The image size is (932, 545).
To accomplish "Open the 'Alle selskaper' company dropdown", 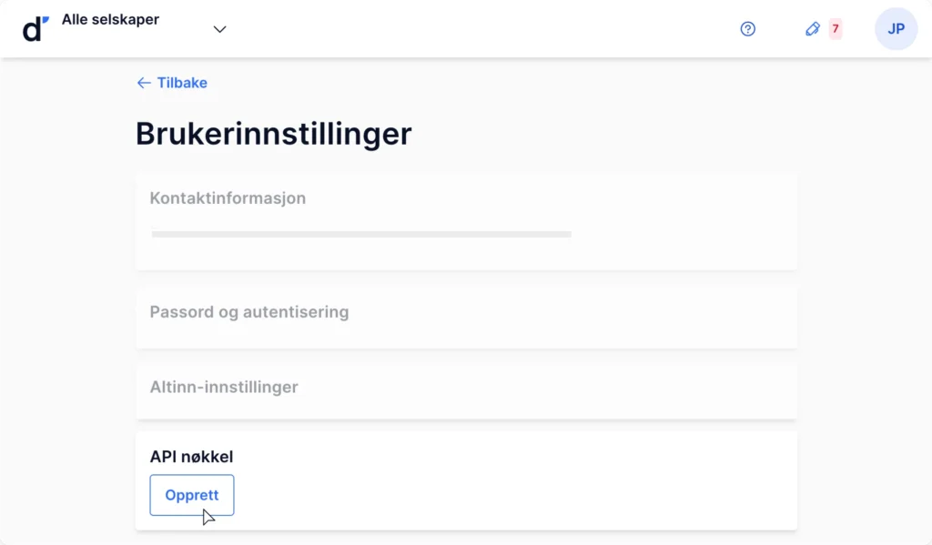I will pos(110,19).
